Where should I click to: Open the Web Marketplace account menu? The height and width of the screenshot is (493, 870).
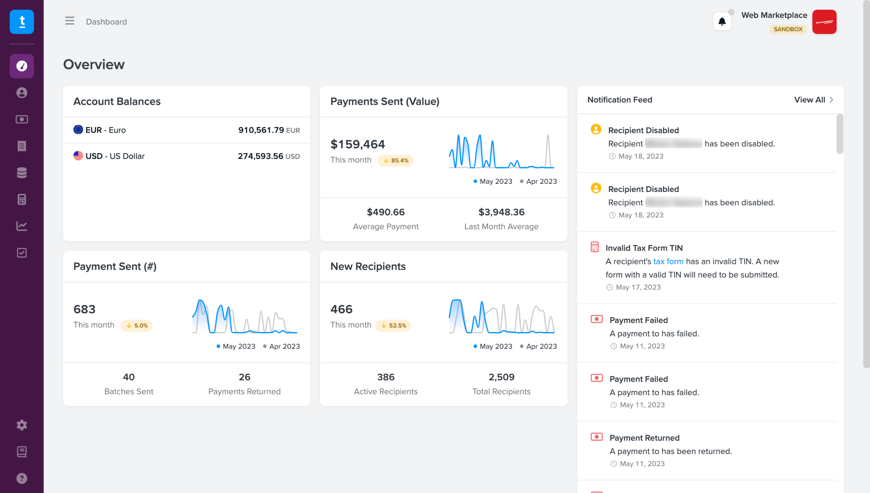pyautogui.click(x=824, y=22)
